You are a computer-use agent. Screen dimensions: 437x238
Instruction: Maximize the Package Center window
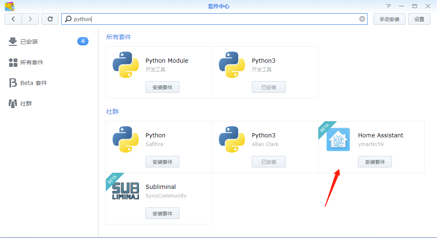pyautogui.click(x=415, y=6)
